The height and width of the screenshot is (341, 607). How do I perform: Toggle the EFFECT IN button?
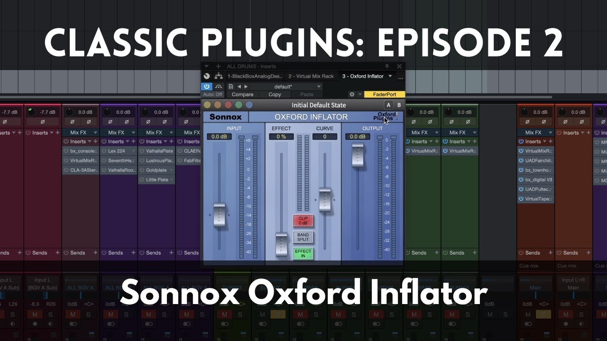point(303,253)
